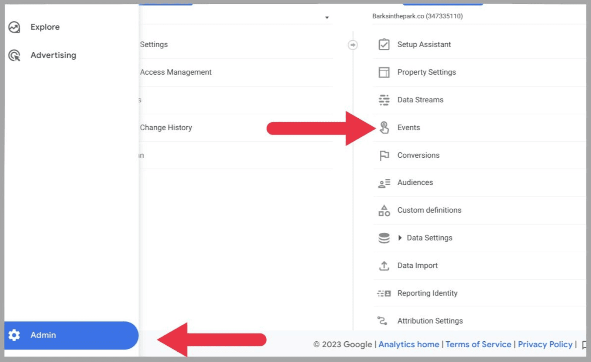
Task: Click the Data Import upload icon
Action: click(x=384, y=265)
